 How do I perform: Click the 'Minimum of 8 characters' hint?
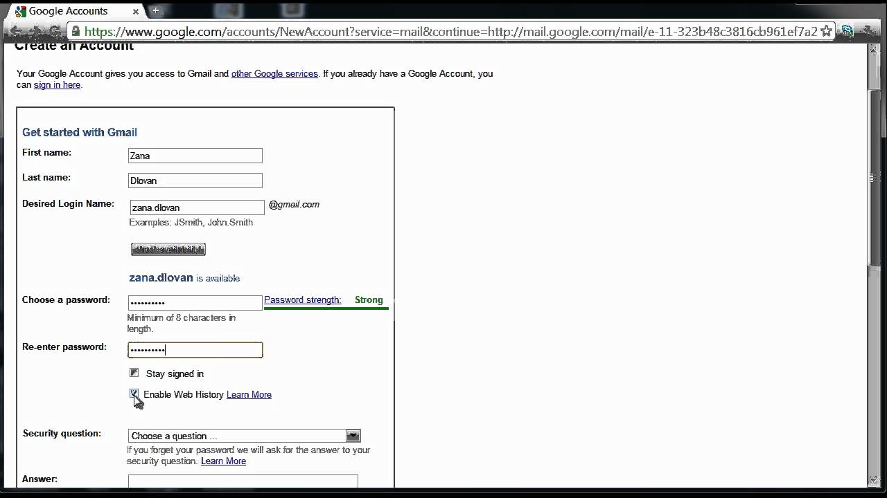(182, 324)
